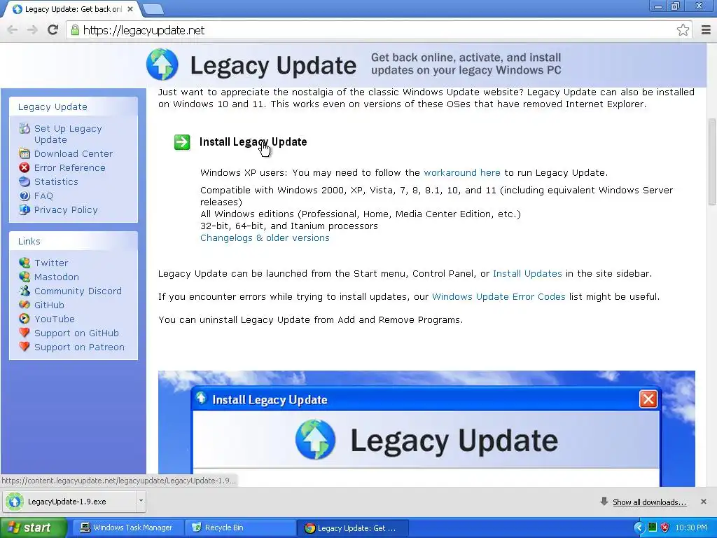Screen dimensions: 717x538
Task: Click the YouTube media icon in Links
Action: (25, 319)
